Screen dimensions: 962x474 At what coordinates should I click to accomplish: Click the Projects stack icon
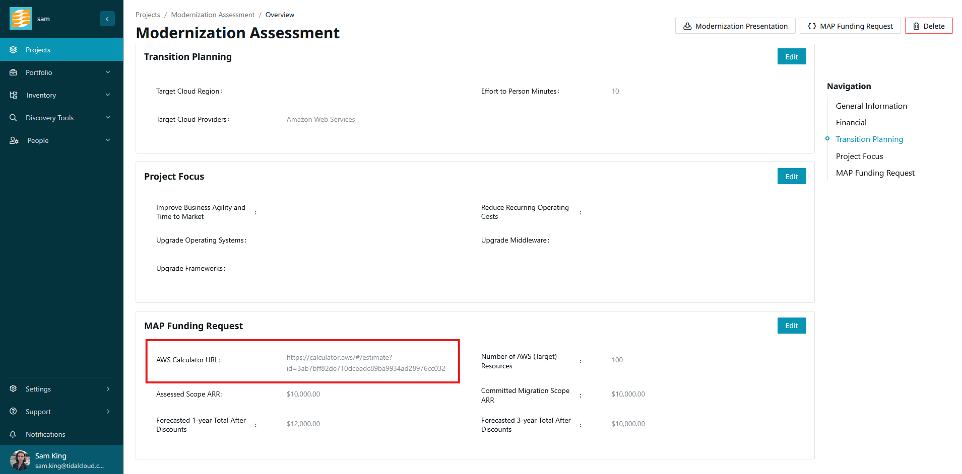click(14, 50)
